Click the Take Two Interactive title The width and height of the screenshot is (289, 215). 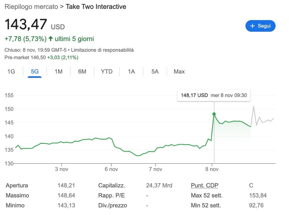tap(96, 7)
